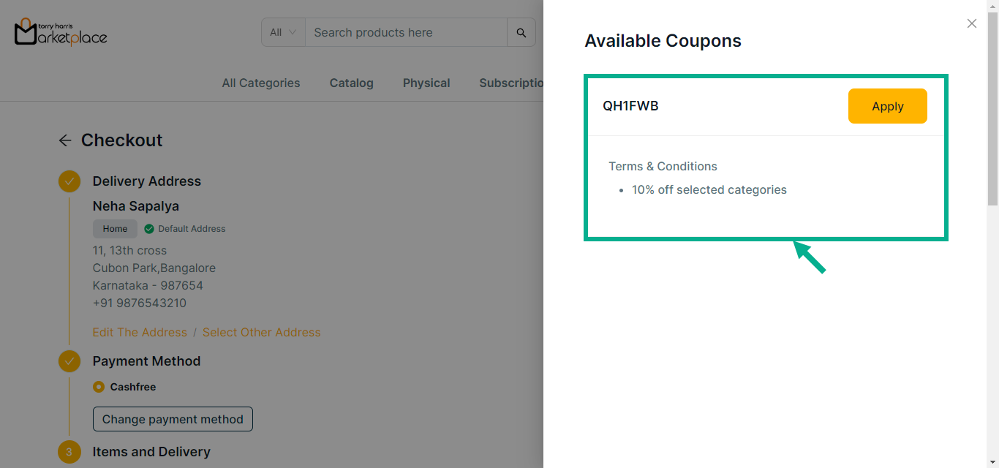Open the All Categories menu
The width and height of the screenshot is (999, 468).
(261, 83)
